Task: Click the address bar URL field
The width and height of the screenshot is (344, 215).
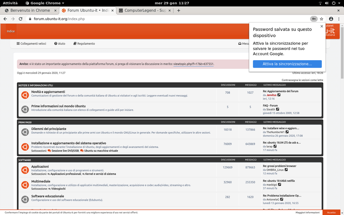Action: pos(169,19)
